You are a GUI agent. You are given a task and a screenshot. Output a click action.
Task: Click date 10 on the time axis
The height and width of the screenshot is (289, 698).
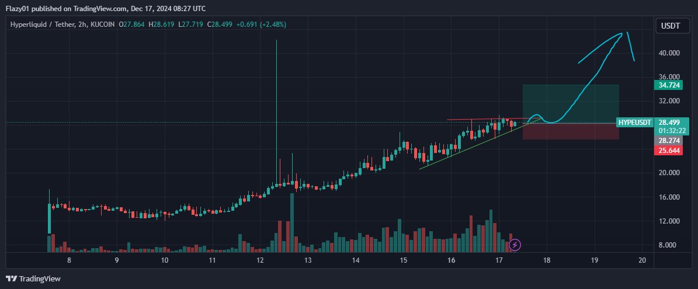coord(165,260)
